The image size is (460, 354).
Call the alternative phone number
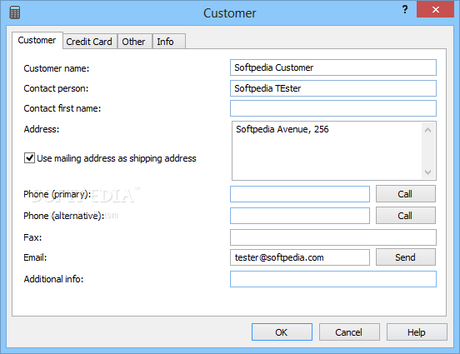click(406, 216)
